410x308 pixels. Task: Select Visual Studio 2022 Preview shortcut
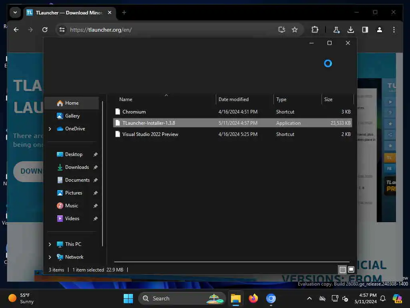pos(233,134)
